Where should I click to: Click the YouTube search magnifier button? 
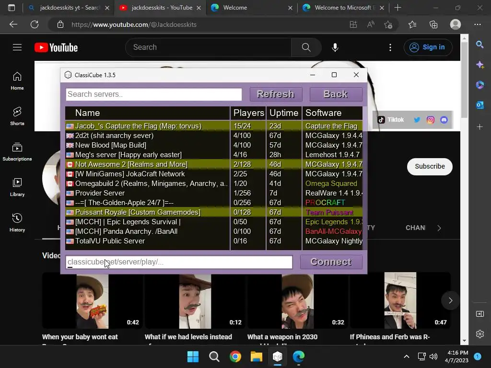click(x=306, y=47)
